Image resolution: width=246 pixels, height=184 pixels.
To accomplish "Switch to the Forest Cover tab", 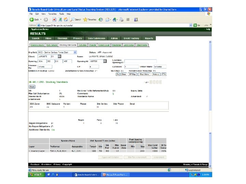I will pos(104,45).
